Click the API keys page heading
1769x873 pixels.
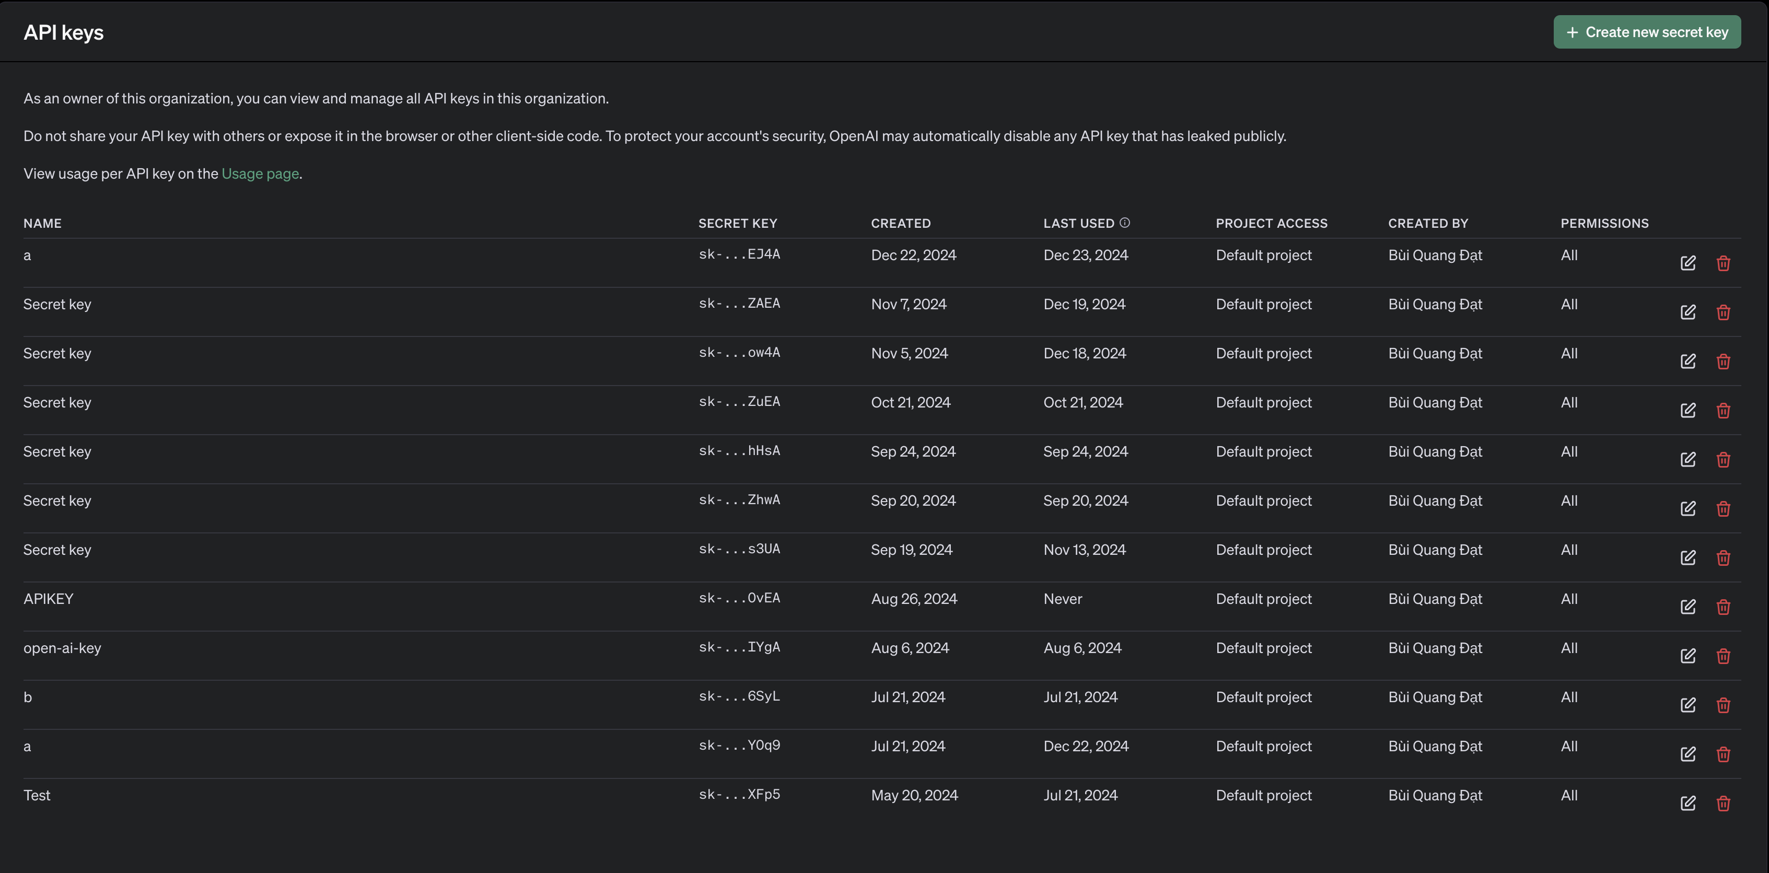click(63, 32)
